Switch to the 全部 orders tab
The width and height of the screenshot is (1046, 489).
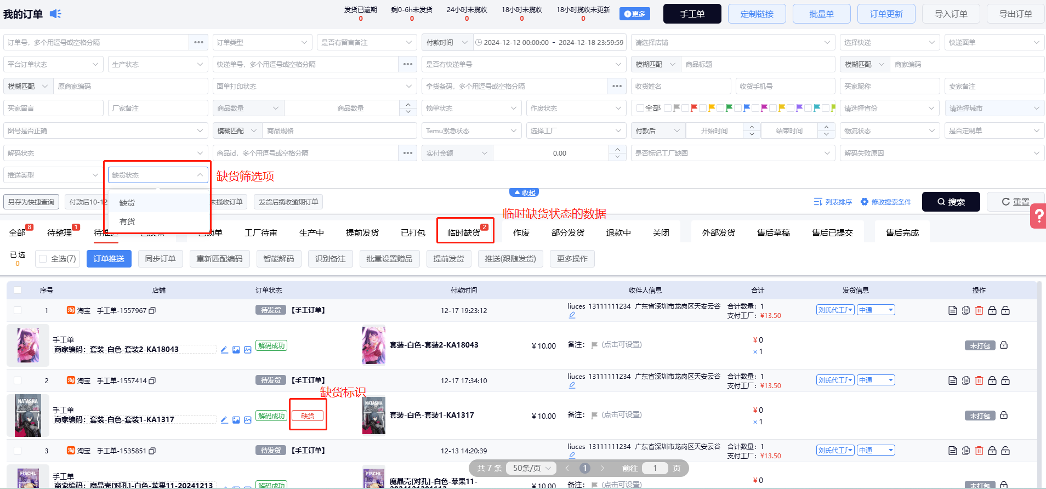(17, 232)
